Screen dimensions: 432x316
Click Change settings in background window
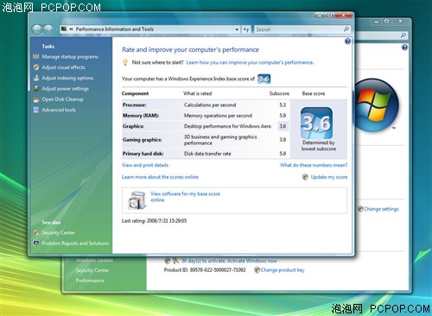click(381, 209)
